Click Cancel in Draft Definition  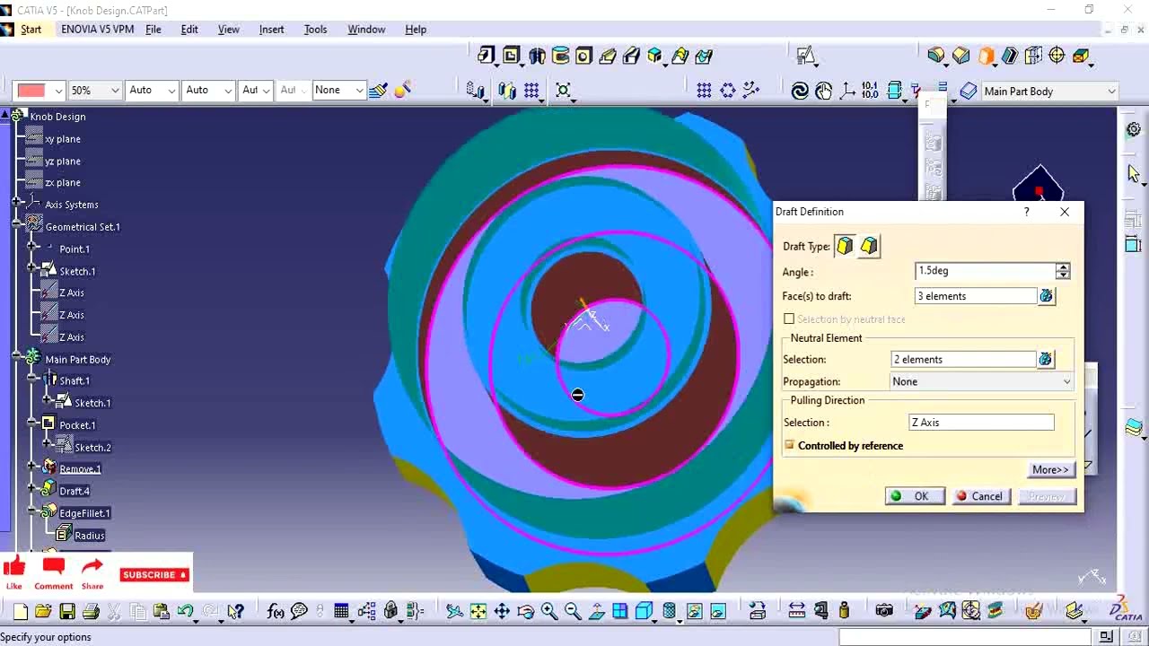pyautogui.click(x=979, y=496)
